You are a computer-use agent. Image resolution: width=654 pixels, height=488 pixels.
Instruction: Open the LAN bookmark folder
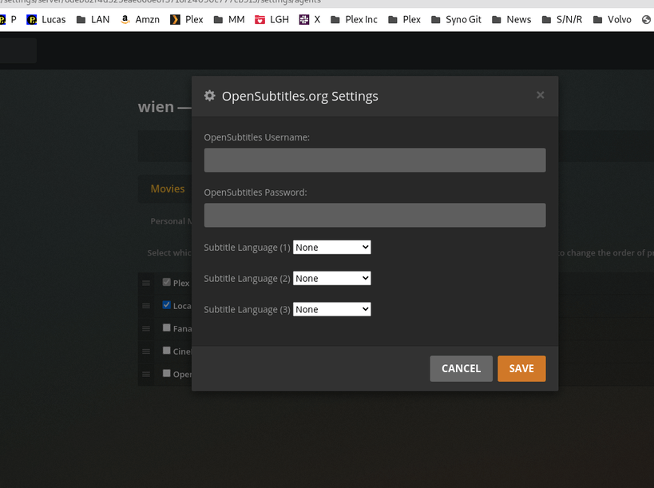[93, 20]
